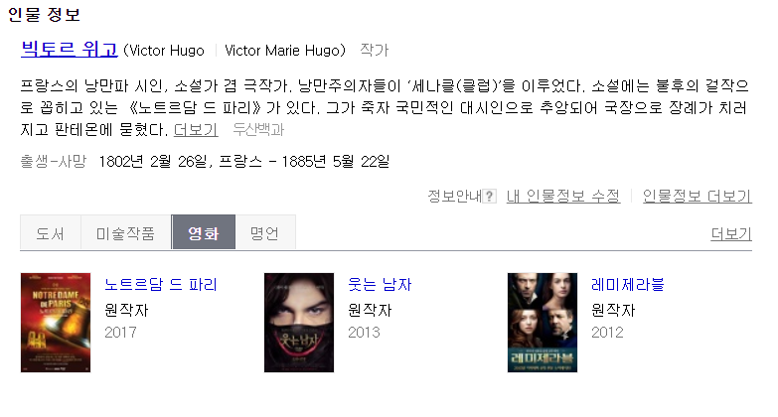Viewport: 778px width, 417px height.
Task: Expand biography with 더보기 link
Action: pyautogui.click(x=196, y=129)
